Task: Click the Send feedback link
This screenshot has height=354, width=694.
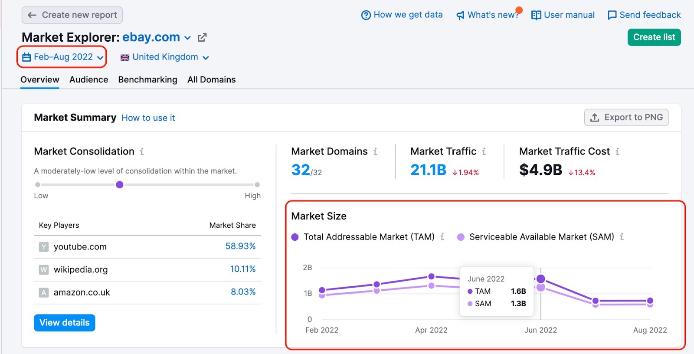Action: coord(644,15)
